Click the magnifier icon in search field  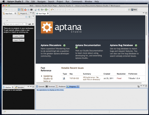tap(4, 24)
